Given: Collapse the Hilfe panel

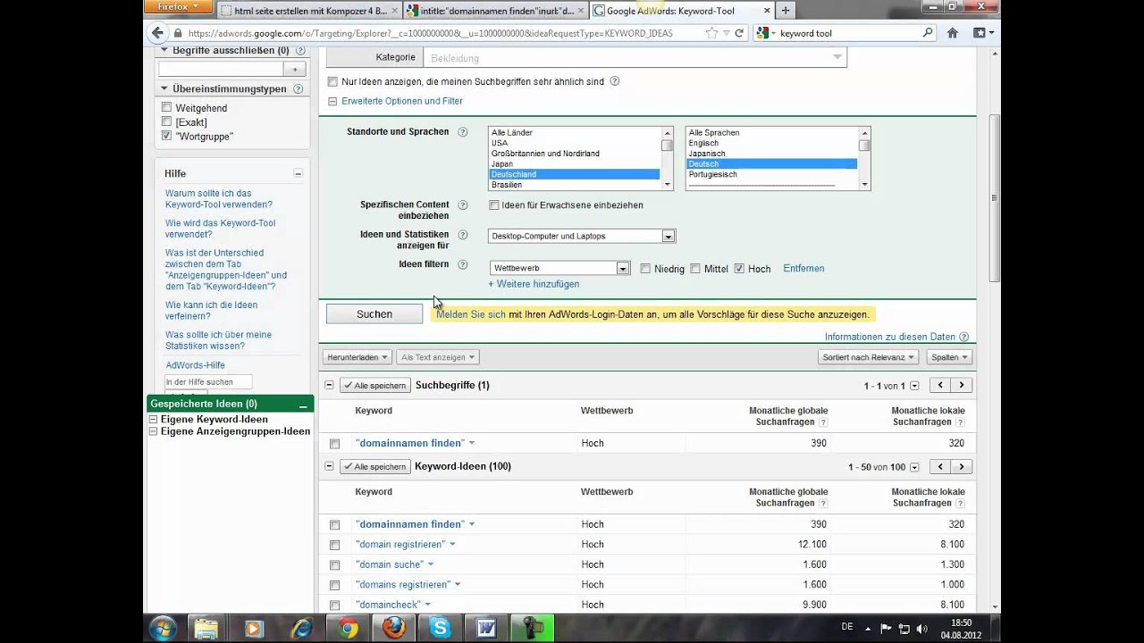Looking at the screenshot, I should coord(298,173).
